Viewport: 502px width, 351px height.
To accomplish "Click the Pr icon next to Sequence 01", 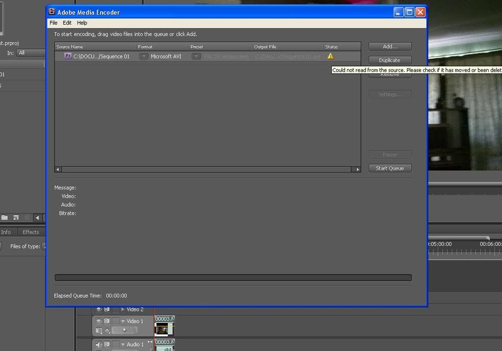I will [68, 56].
